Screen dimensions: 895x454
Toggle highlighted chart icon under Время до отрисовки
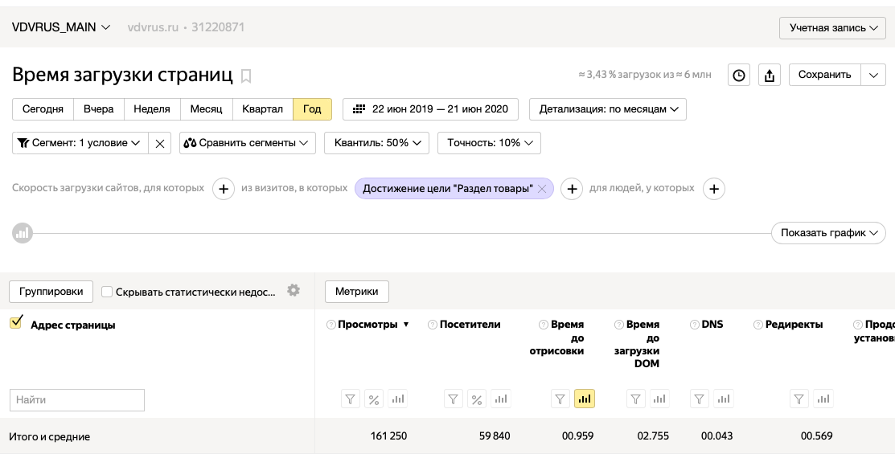tap(584, 399)
